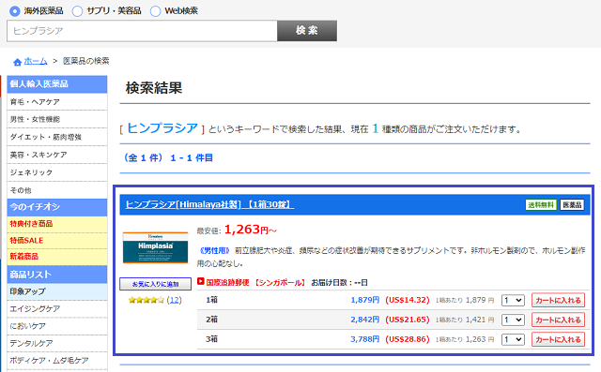Screen dimensions: 601x372
Task: Open quantity dropdown for 2箱 row
Action: [x=513, y=320]
